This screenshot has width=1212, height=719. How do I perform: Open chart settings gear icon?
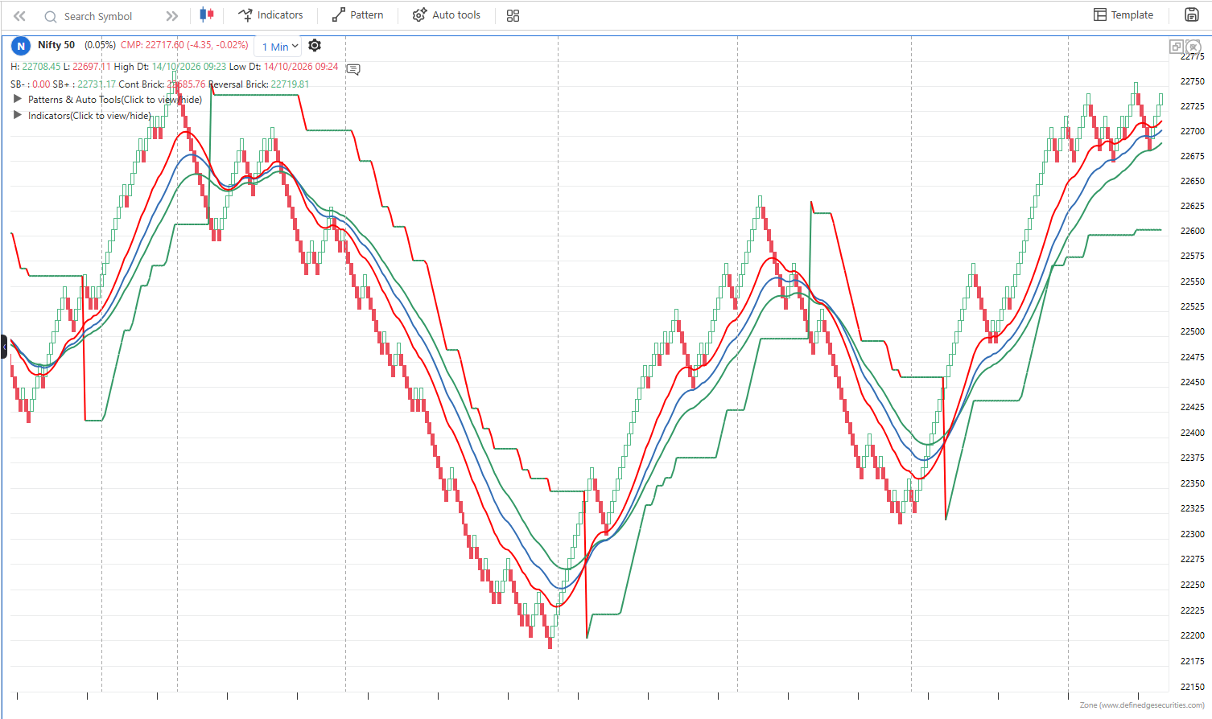click(x=315, y=46)
